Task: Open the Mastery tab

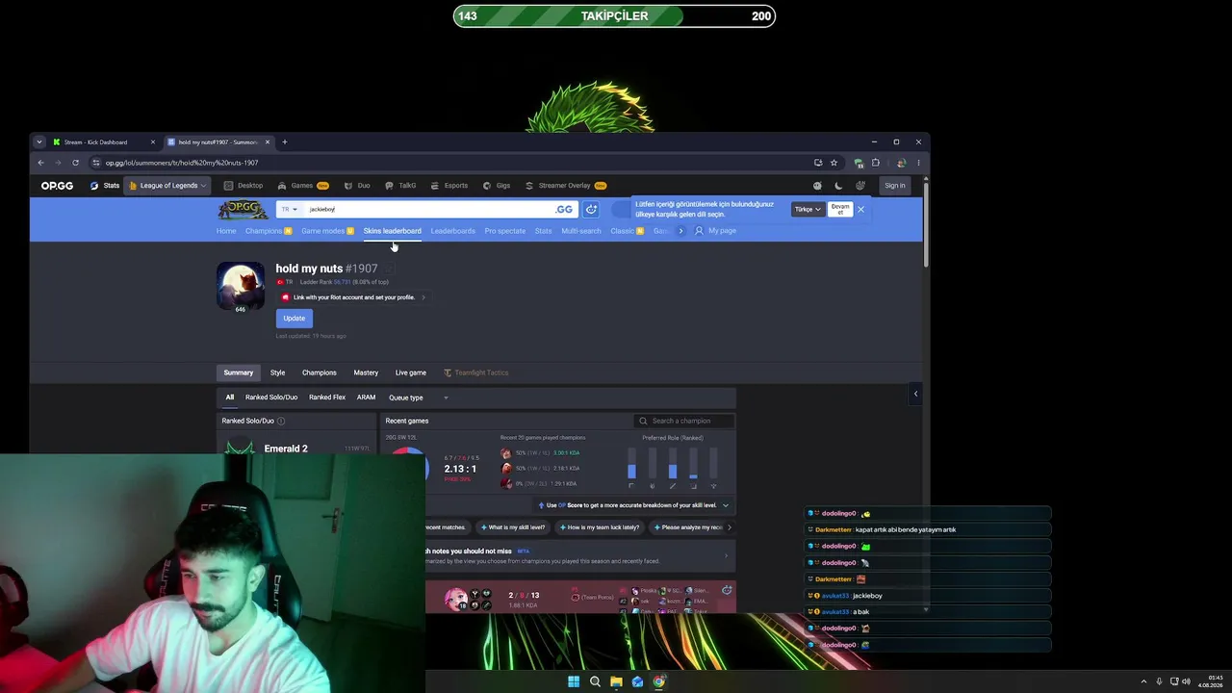Action: [366, 372]
